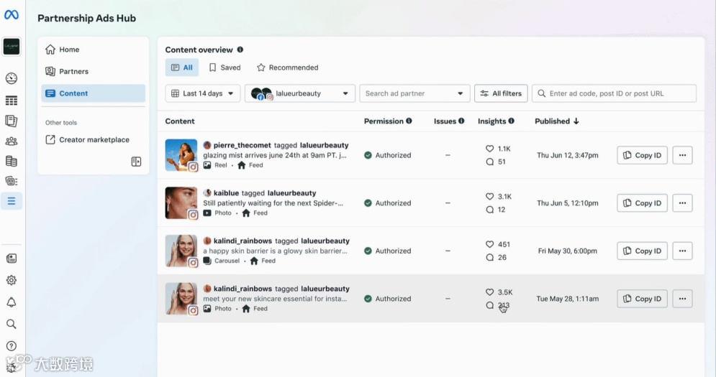
Task: Click the Content column header
Action: 180,121
